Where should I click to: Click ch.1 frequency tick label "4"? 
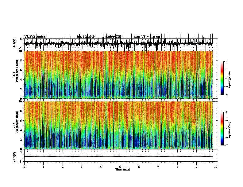point(21,80)
